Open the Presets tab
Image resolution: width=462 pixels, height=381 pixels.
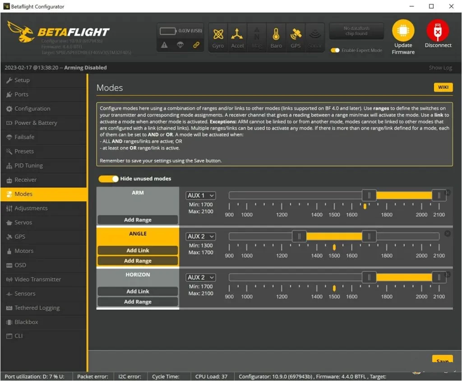click(x=44, y=151)
